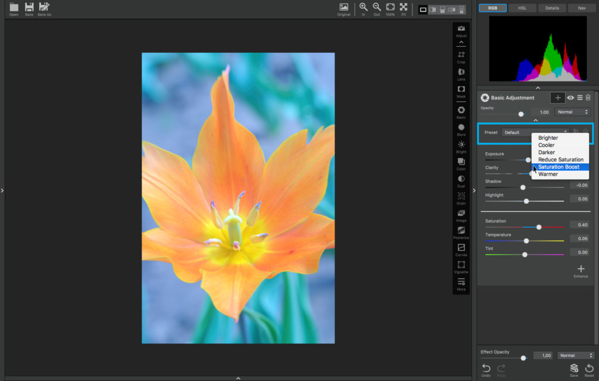This screenshot has height=381, width=599.
Task: Select the Grain tool
Action: [x=461, y=198]
